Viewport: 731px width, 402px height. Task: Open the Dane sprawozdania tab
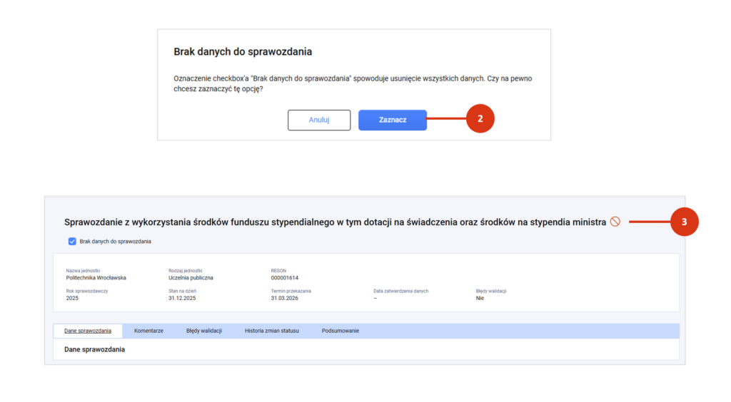click(88, 331)
